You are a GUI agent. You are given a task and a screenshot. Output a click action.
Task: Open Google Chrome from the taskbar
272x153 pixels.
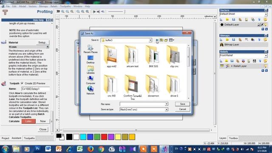[x=101, y=149]
